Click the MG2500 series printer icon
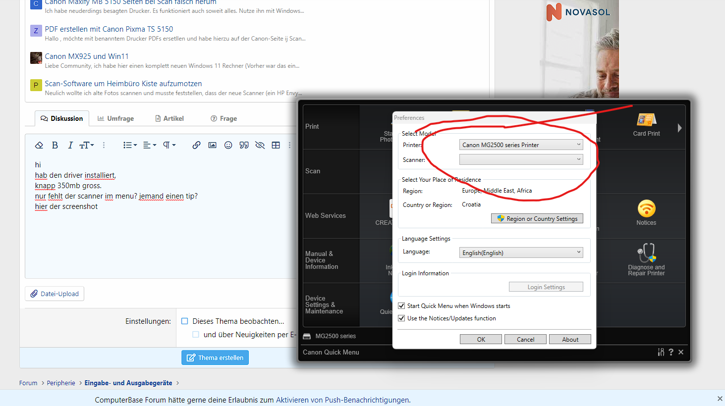 point(307,336)
